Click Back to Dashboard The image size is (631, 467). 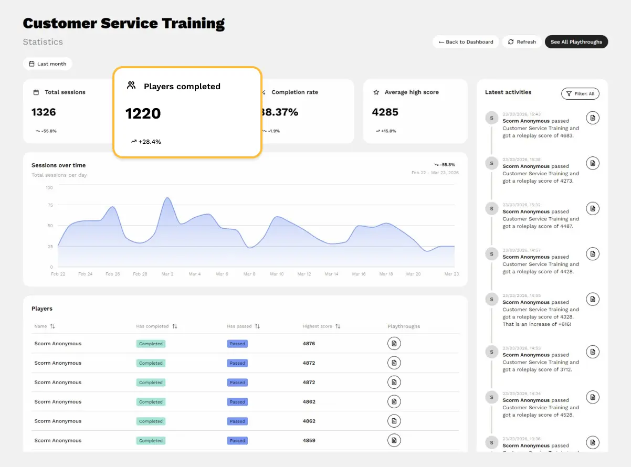465,41
